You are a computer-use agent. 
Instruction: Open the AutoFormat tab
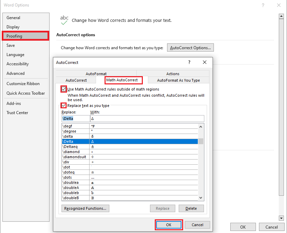[96, 74]
